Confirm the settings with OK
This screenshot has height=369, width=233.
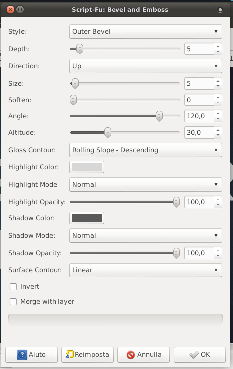199,355
